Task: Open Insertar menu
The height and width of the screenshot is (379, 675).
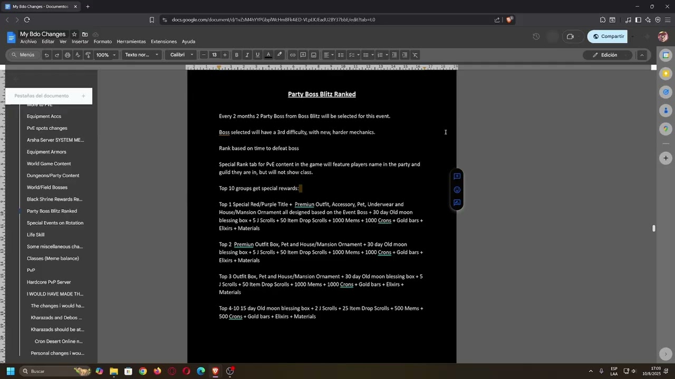Action: tap(80, 42)
